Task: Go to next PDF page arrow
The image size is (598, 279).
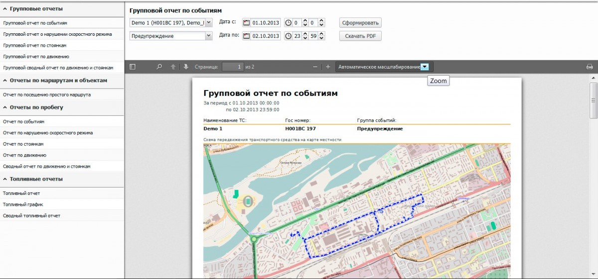Action: [186, 67]
